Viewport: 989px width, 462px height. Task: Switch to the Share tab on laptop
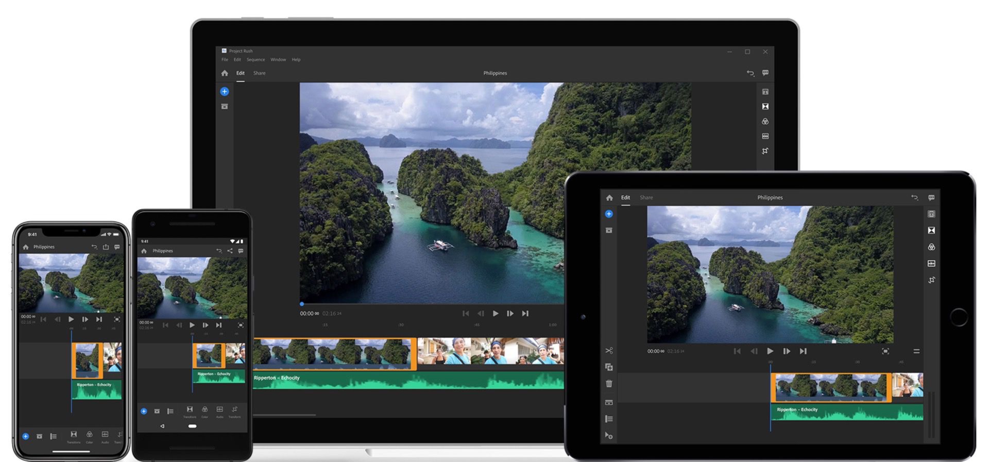259,73
